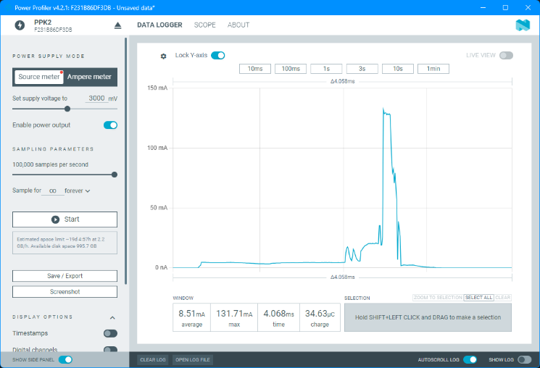
Task: Click the CLEAR selection button
Action: click(x=502, y=298)
